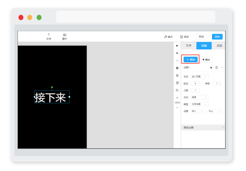Expand the 高级动画 advanced animation section

203,128
